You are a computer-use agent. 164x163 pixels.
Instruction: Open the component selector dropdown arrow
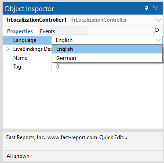coord(158,20)
